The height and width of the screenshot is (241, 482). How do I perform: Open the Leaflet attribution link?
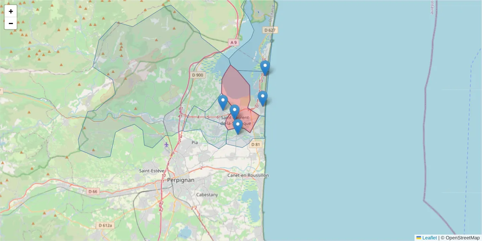429,237
